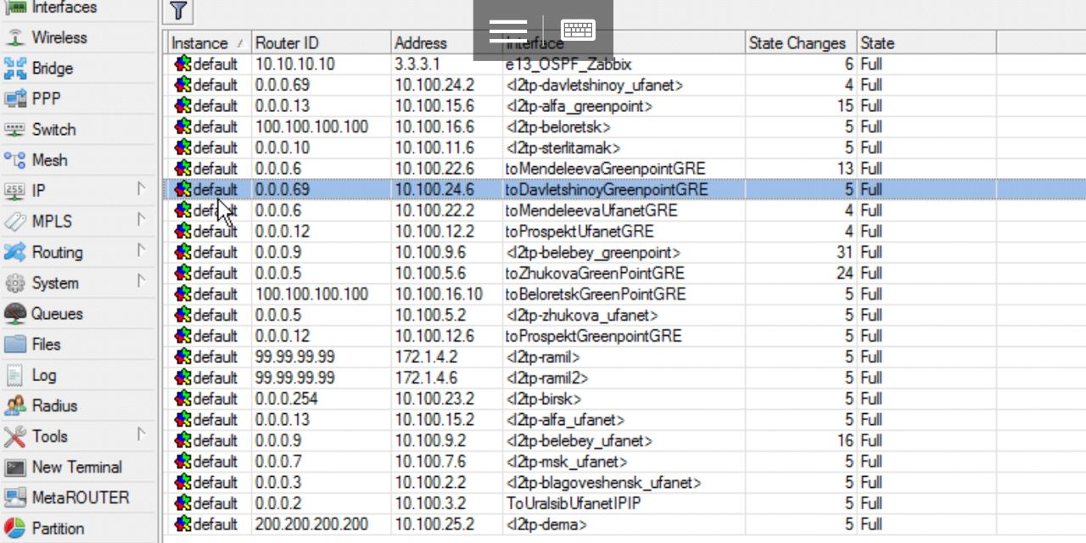Screen dimensions: 1086x543
Task: Select the l2tp-blagoveshensk_ufanet row
Action: point(624,483)
